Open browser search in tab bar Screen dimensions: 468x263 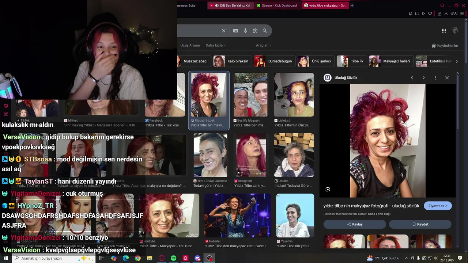442,5
